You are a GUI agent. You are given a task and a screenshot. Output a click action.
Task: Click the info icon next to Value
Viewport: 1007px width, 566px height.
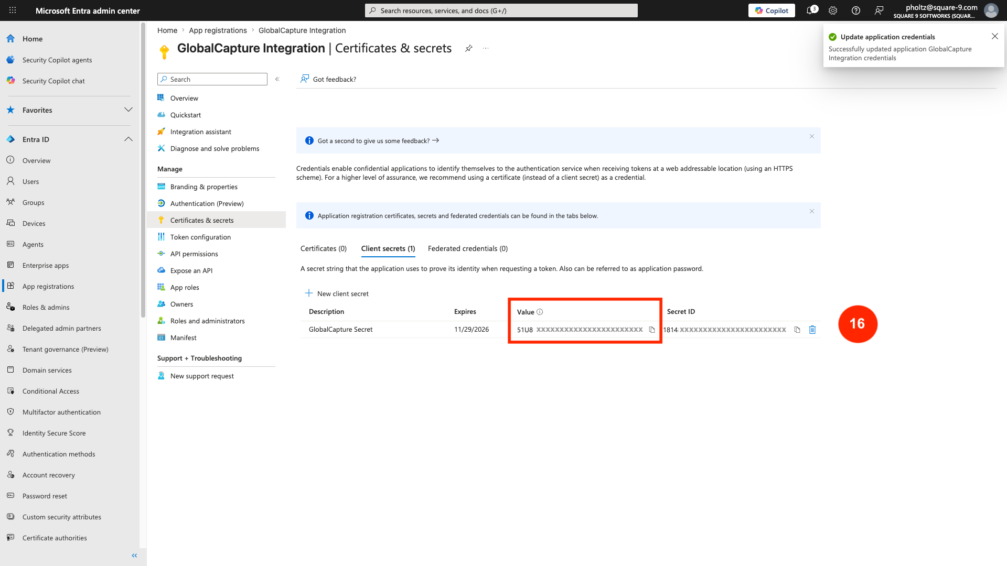coord(540,312)
